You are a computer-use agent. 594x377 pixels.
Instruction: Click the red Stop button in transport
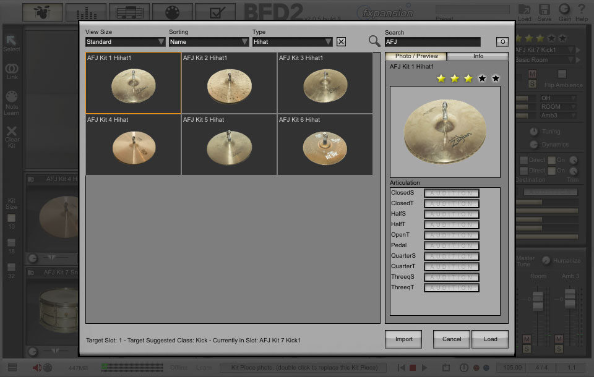[x=413, y=368]
